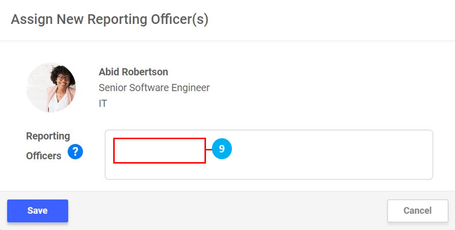The width and height of the screenshot is (455, 230).
Task: Click the blank header area beside the dialog title
Action: pos(332,20)
